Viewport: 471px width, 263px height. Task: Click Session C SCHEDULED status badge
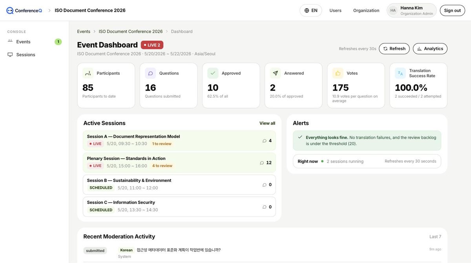tap(101, 210)
